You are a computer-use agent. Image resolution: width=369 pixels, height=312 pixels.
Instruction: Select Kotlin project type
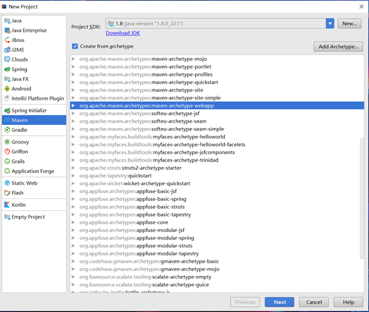pos(34,204)
